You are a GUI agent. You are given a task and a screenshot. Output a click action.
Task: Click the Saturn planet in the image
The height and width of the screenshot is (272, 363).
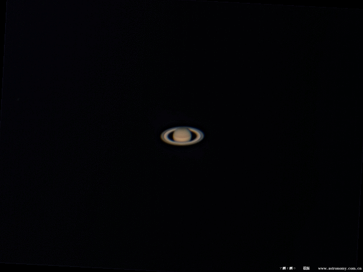pos(182,136)
